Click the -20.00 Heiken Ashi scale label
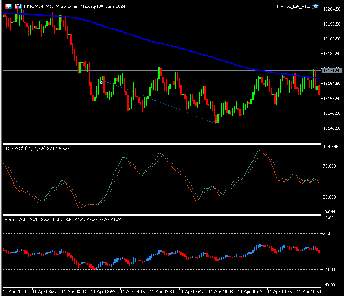 point(328,270)
